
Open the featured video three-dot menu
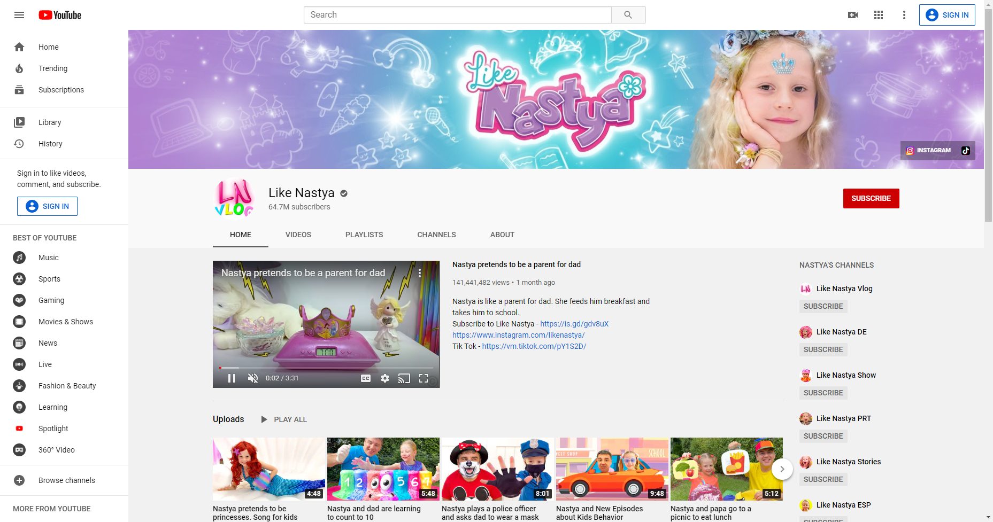420,273
